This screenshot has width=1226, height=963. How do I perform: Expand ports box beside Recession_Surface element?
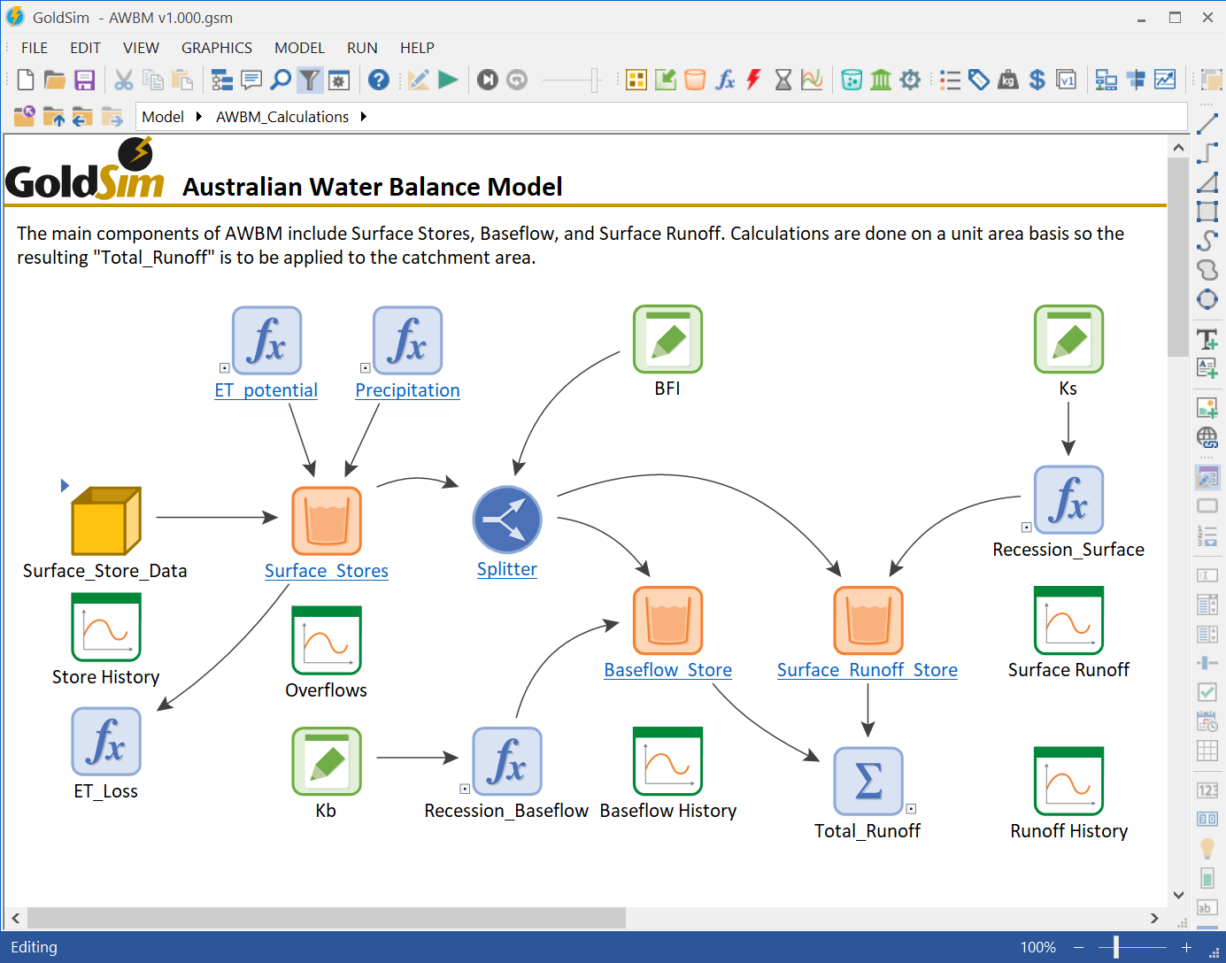[x=1027, y=528]
